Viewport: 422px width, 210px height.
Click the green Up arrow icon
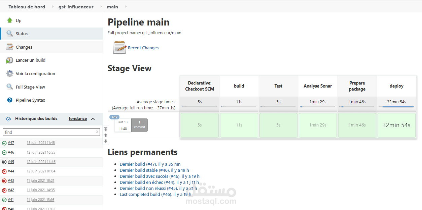coord(10,20)
